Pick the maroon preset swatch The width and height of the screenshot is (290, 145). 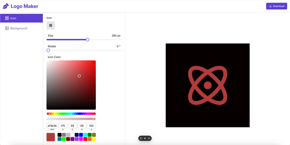pos(68,139)
